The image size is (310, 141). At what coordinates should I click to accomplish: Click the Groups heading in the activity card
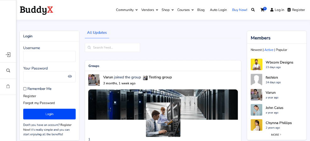tap(94, 66)
